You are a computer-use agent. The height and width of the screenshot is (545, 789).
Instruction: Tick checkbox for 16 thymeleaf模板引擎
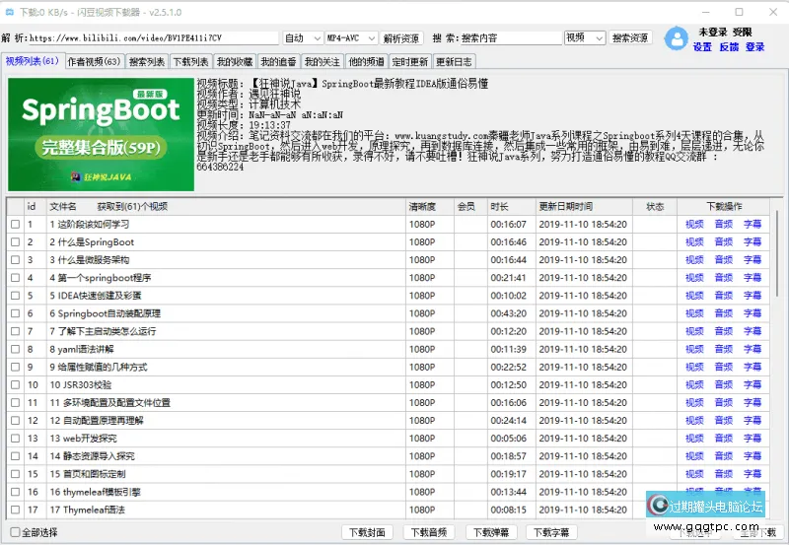[x=16, y=492]
